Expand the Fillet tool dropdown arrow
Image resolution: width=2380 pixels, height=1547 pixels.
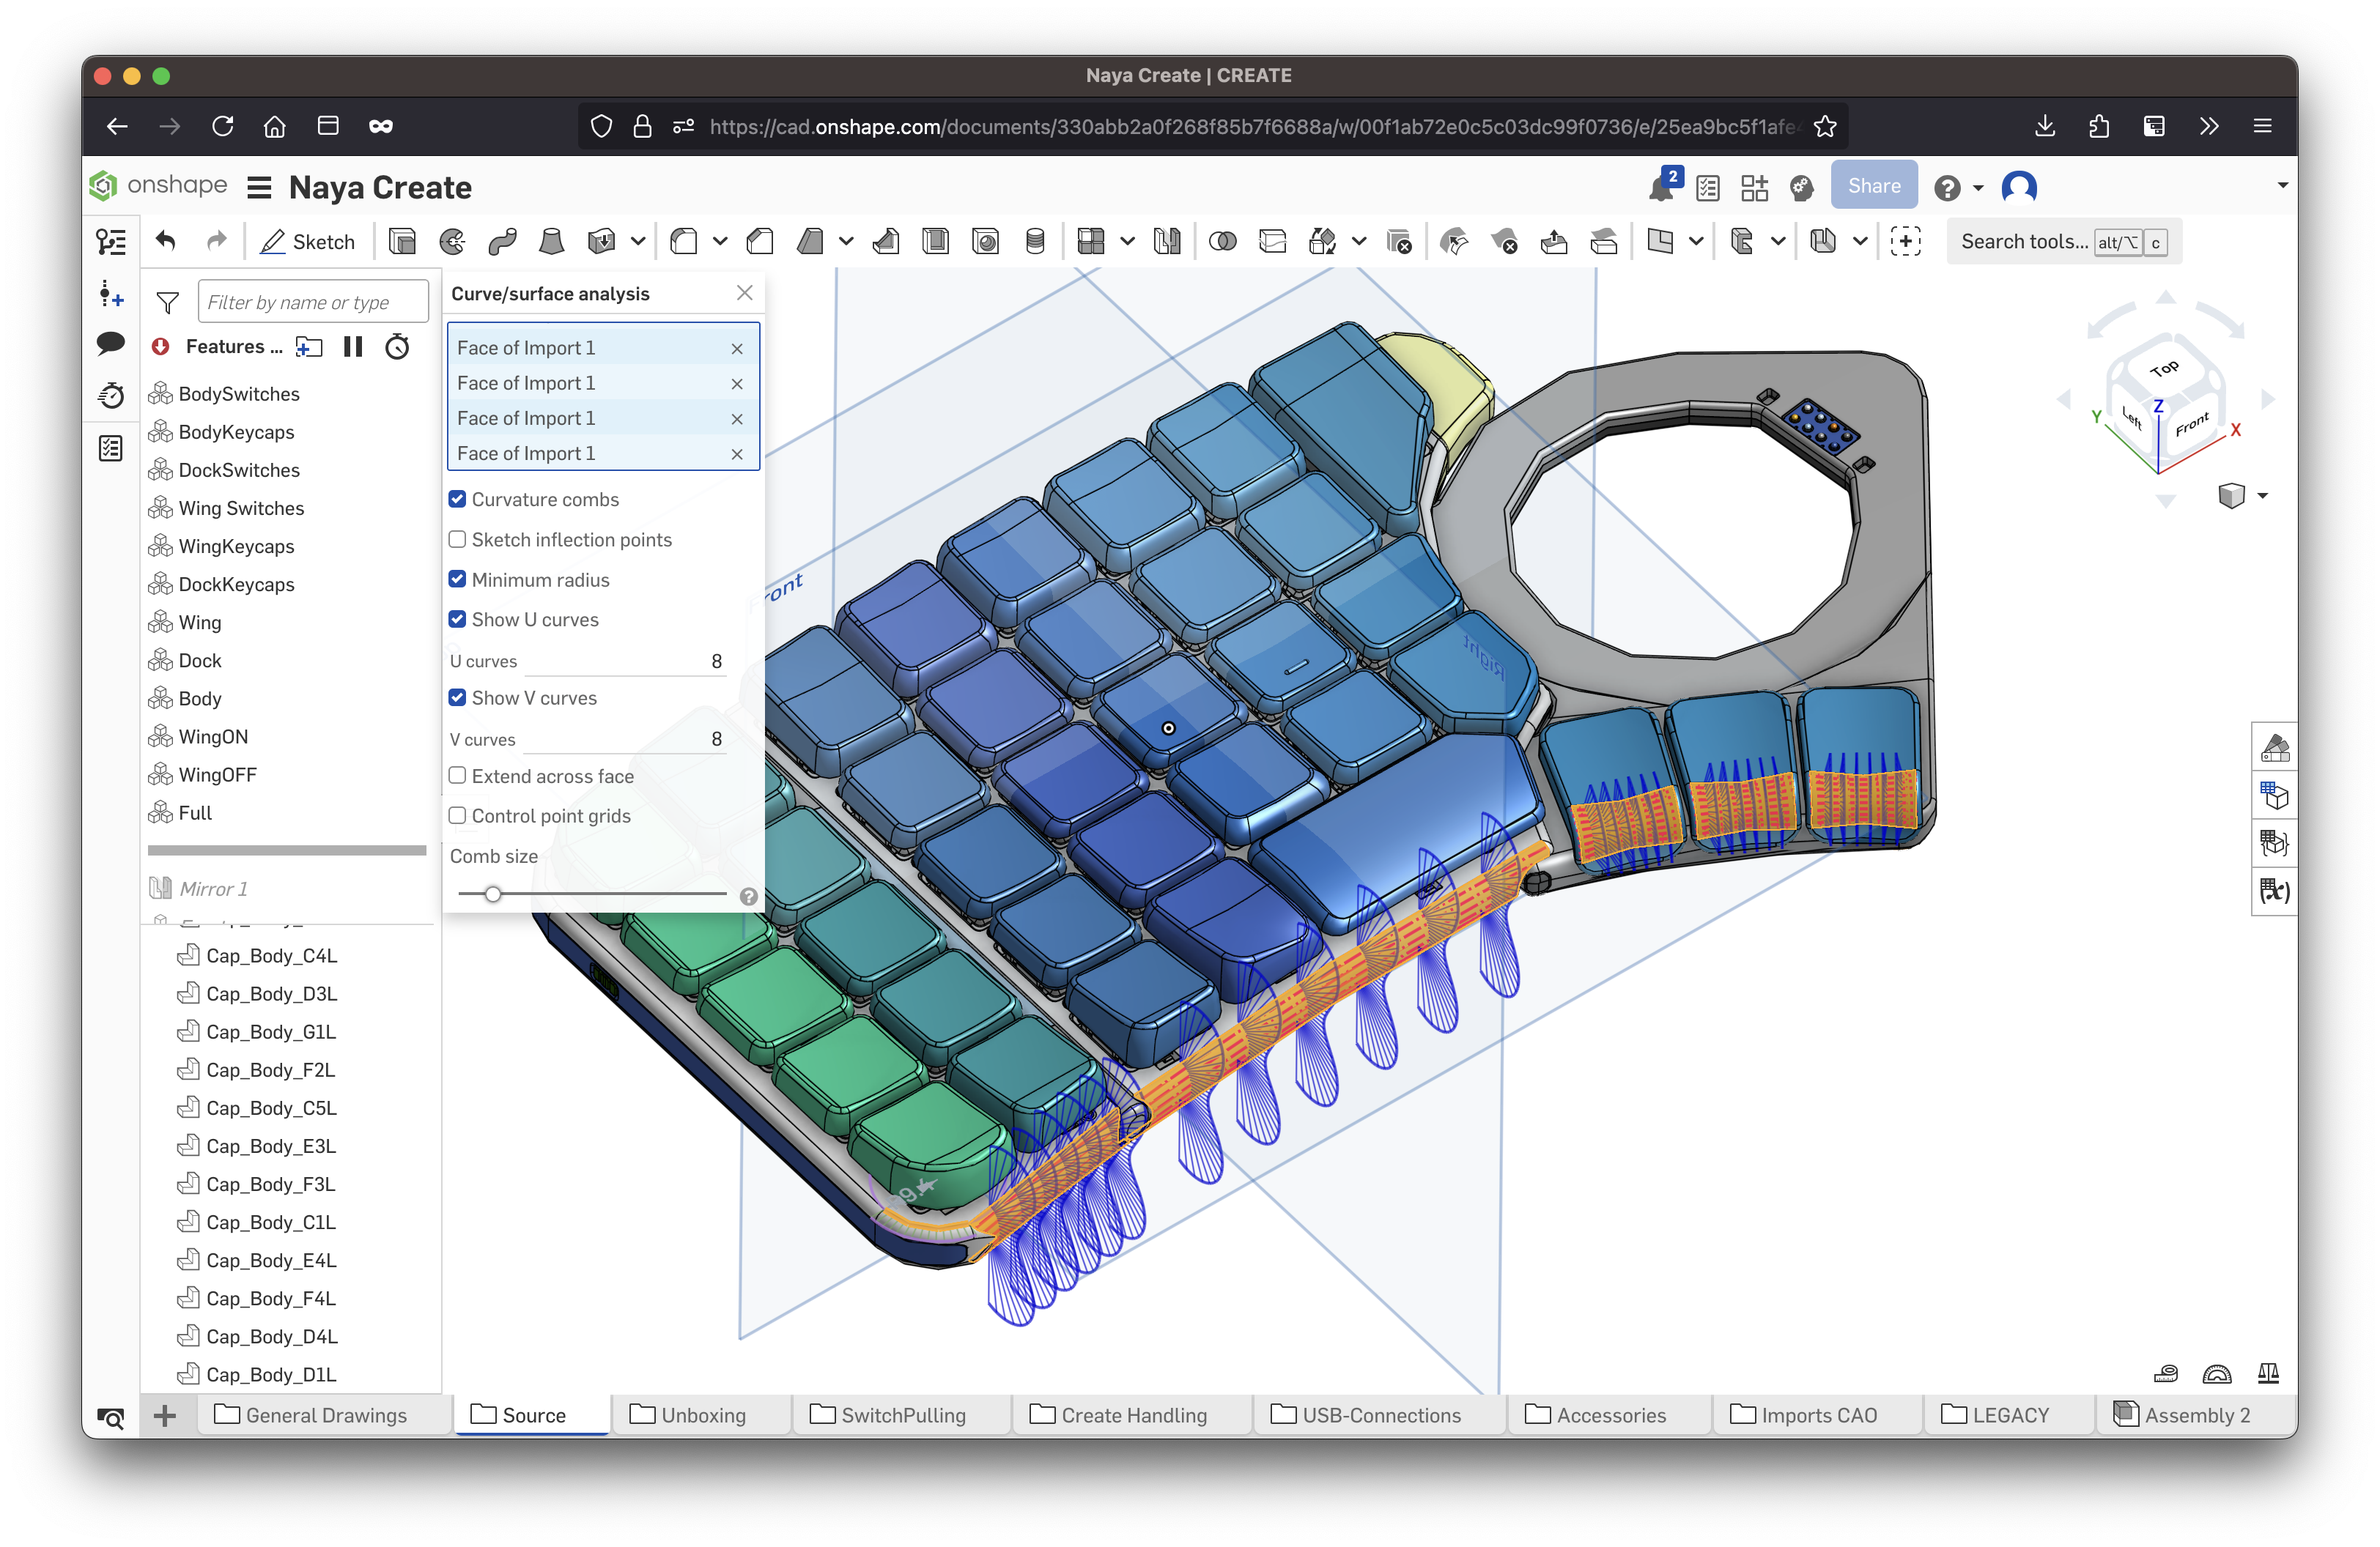coord(720,242)
